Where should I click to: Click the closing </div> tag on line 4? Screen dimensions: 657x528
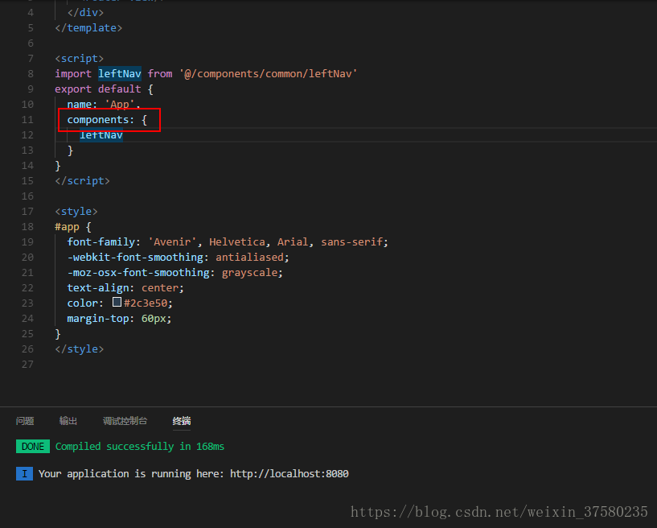(85, 13)
